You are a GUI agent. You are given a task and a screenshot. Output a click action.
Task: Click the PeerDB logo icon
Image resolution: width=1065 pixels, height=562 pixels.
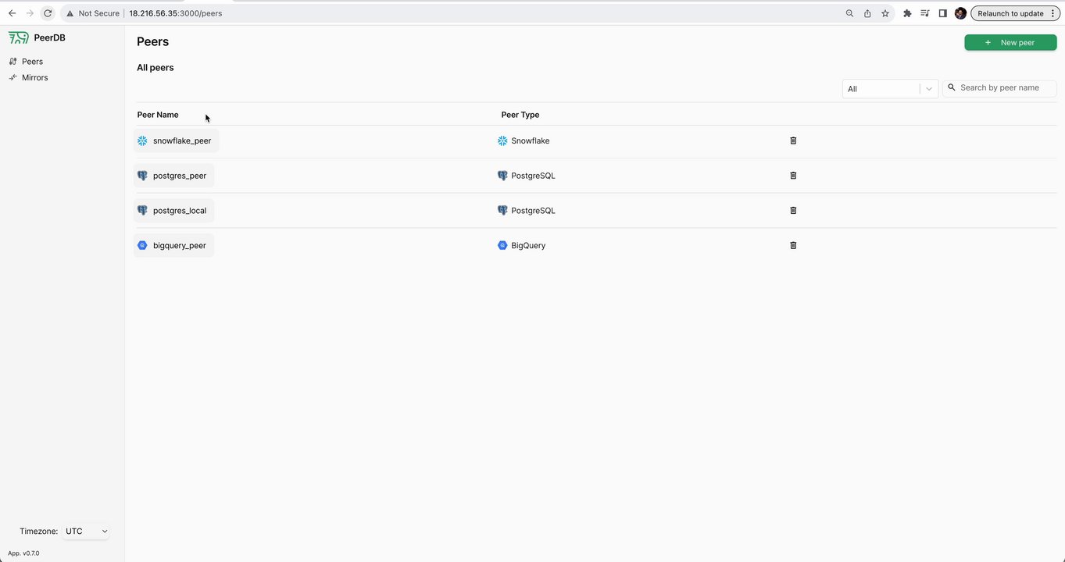[x=19, y=37]
